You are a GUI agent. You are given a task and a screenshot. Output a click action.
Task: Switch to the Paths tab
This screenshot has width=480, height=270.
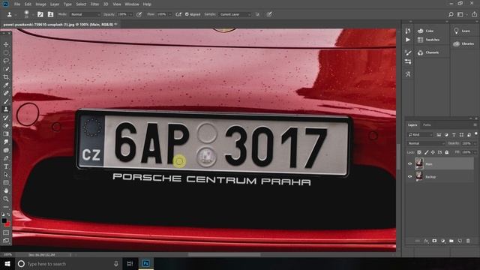coord(427,125)
